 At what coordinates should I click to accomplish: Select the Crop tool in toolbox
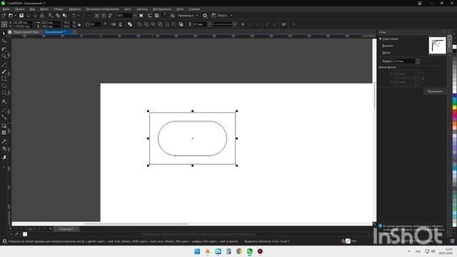coord(4,49)
